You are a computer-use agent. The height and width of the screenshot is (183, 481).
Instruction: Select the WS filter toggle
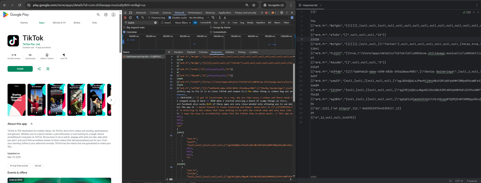(269, 22)
